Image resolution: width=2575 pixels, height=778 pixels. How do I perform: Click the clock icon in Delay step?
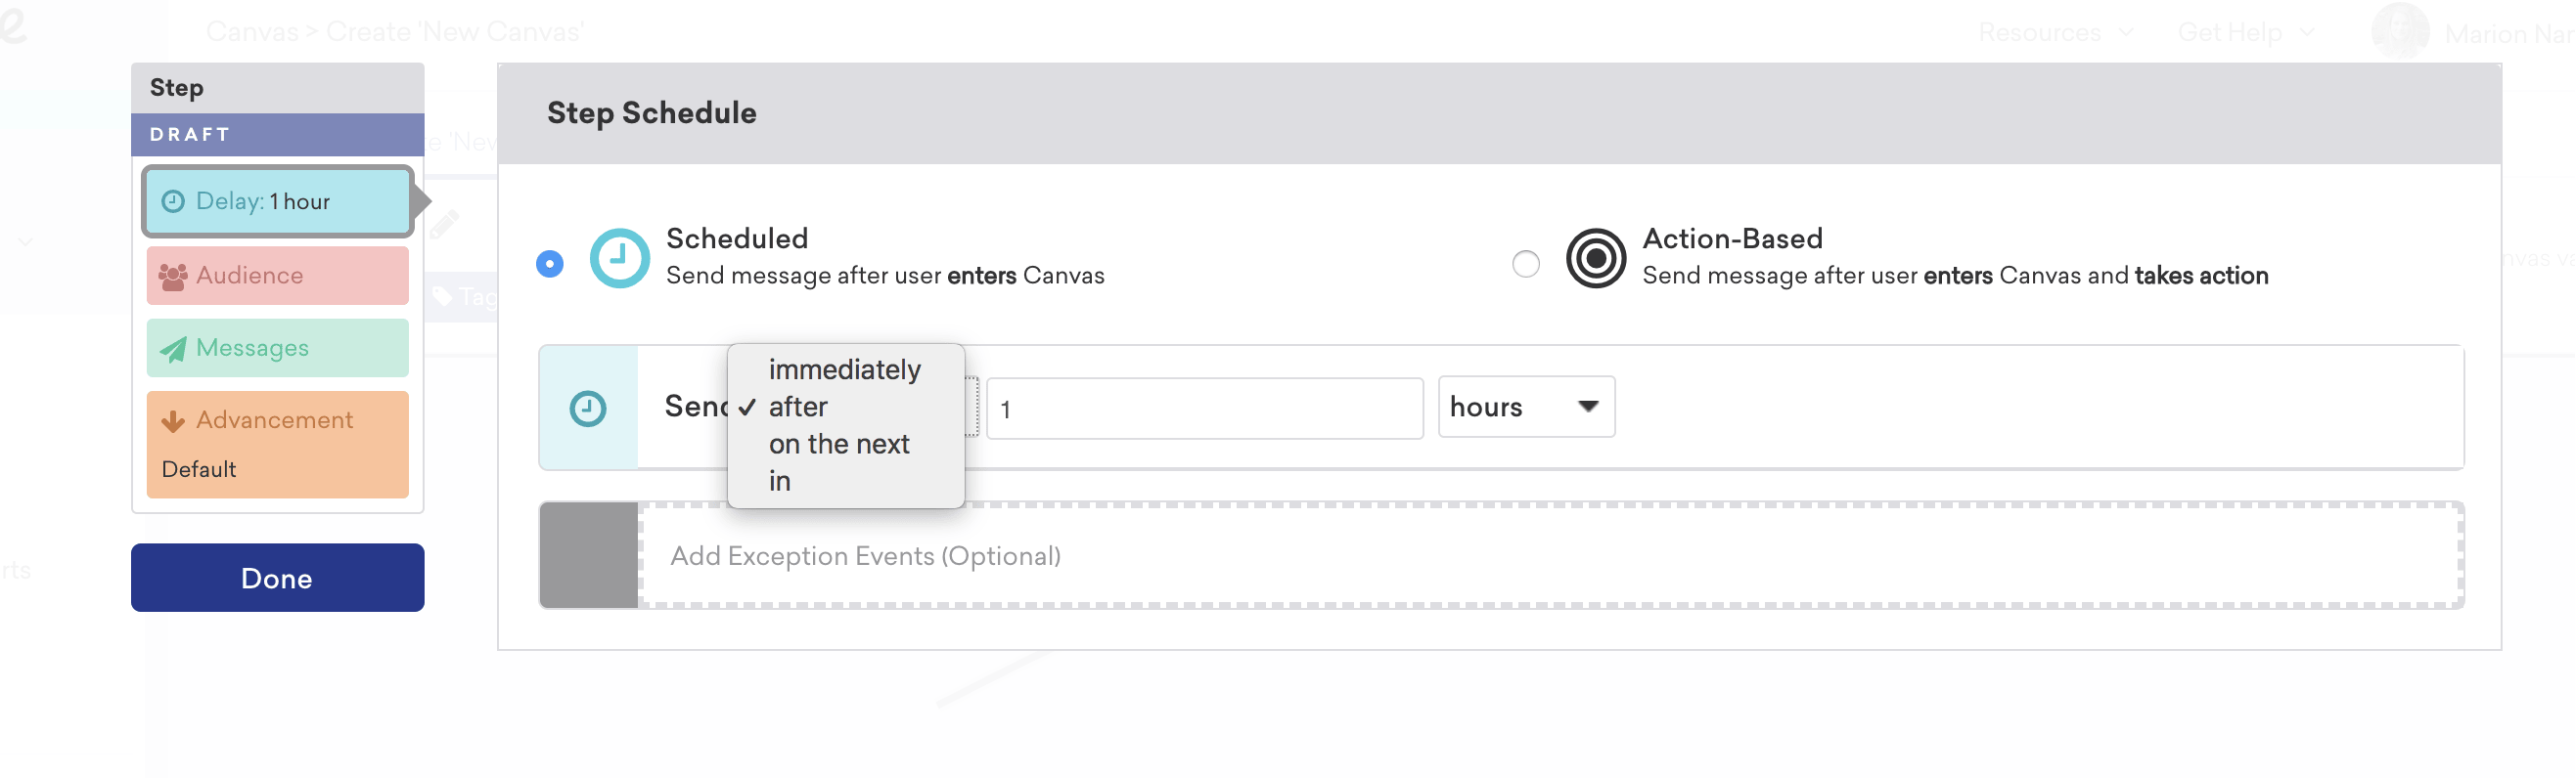pos(173,201)
